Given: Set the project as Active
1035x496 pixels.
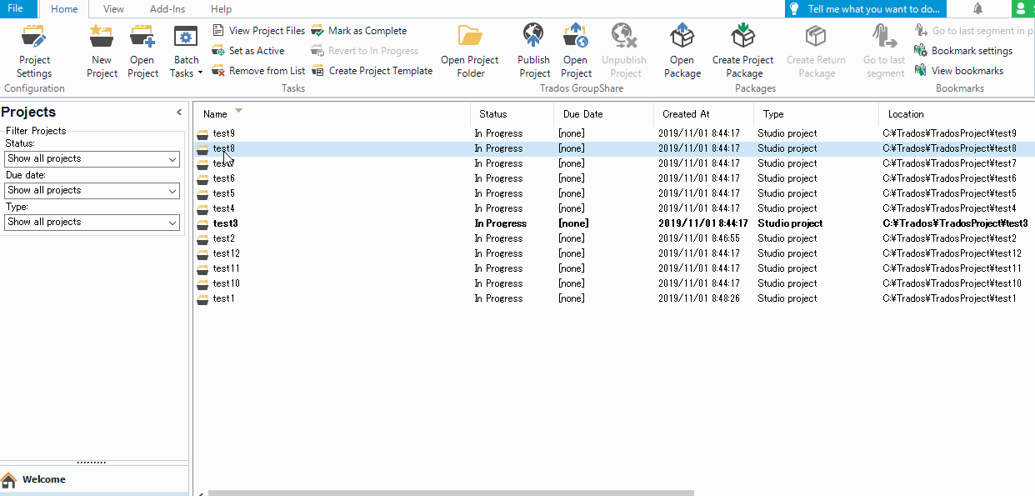Looking at the screenshot, I should tap(248, 51).
